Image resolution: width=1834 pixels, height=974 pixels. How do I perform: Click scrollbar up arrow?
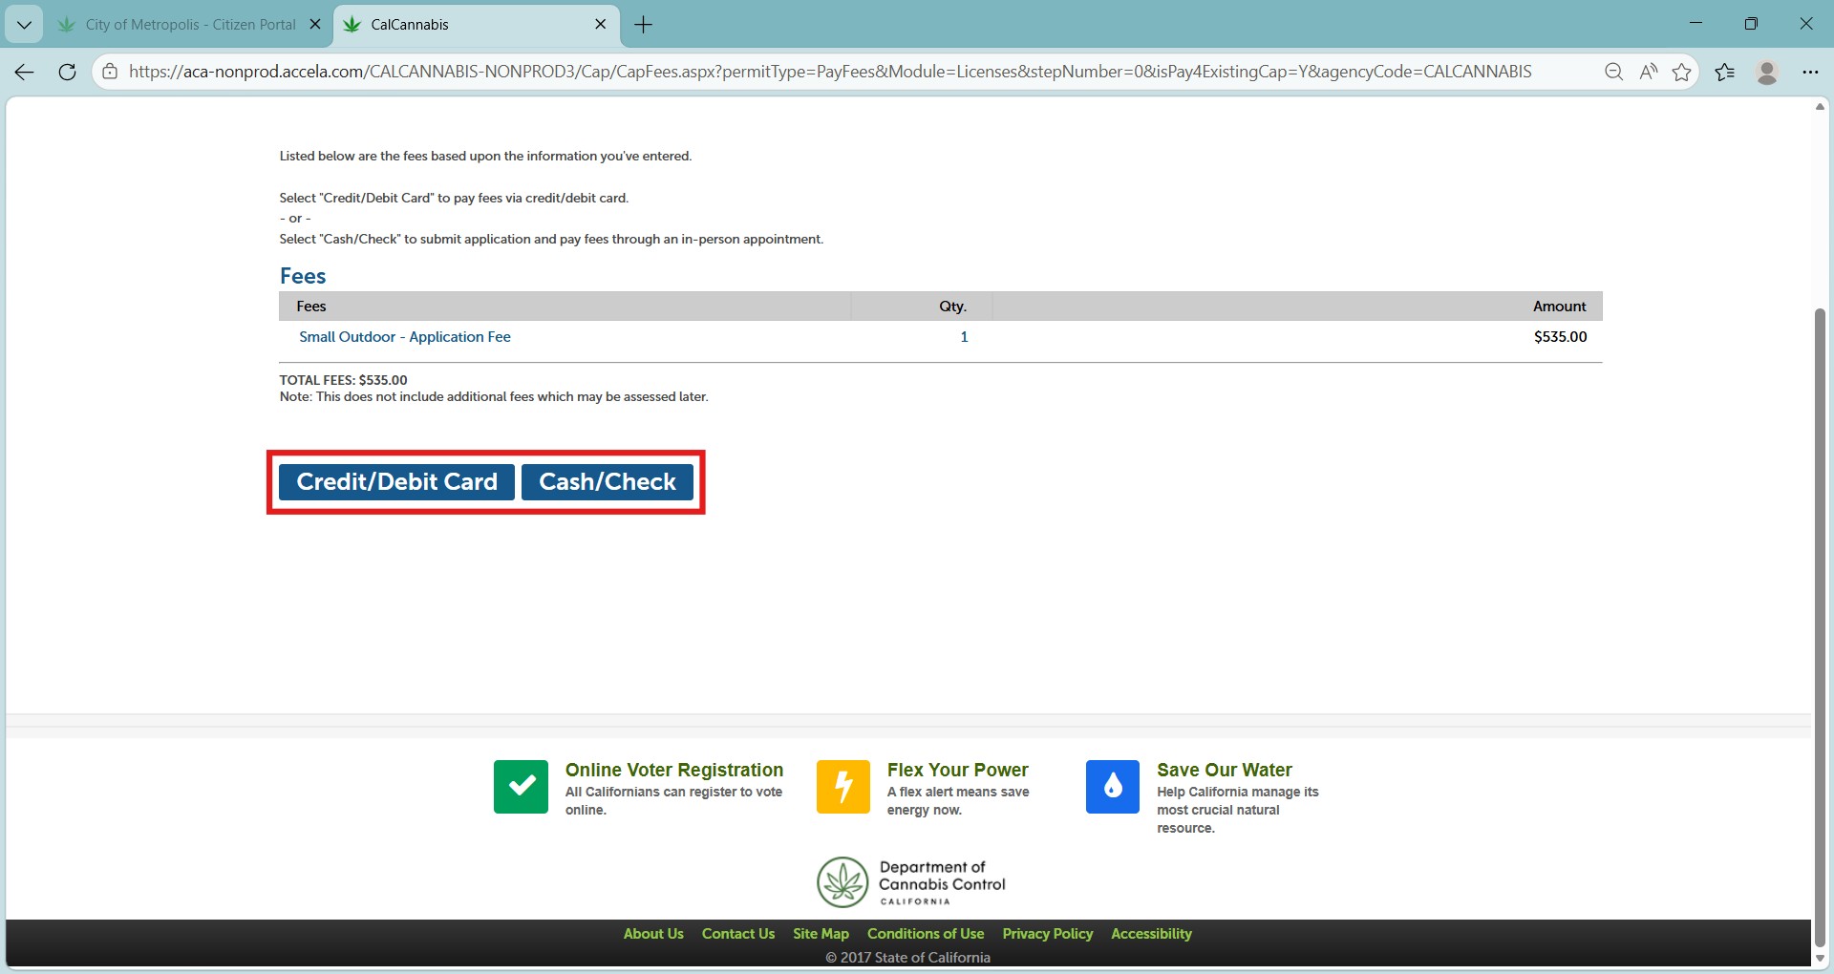coord(1820,106)
